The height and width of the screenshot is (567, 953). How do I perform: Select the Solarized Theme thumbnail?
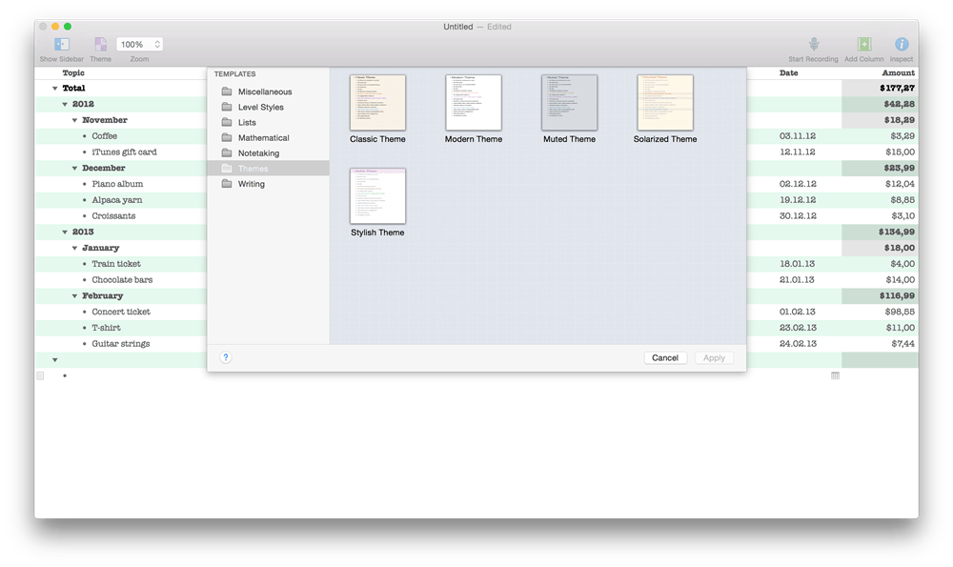click(x=665, y=102)
